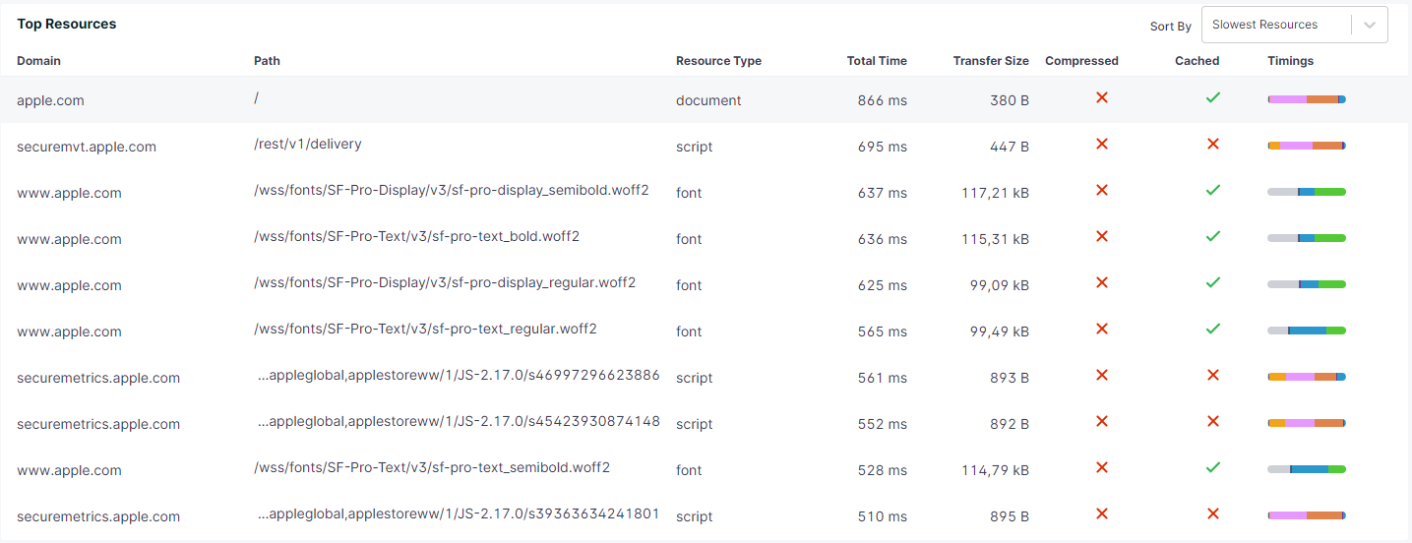The image size is (1412, 543).
Task: Click the Resource Type column header
Action: (718, 61)
